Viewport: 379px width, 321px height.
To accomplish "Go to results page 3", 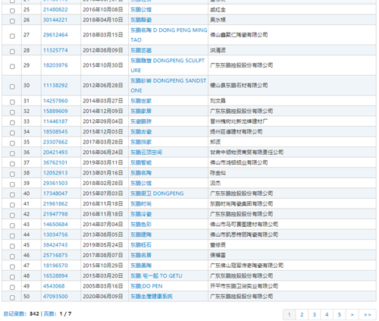I will point(315,314).
